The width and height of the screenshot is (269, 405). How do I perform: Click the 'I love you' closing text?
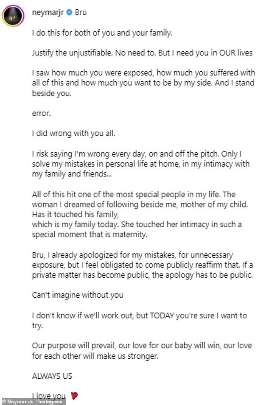(x=49, y=396)
